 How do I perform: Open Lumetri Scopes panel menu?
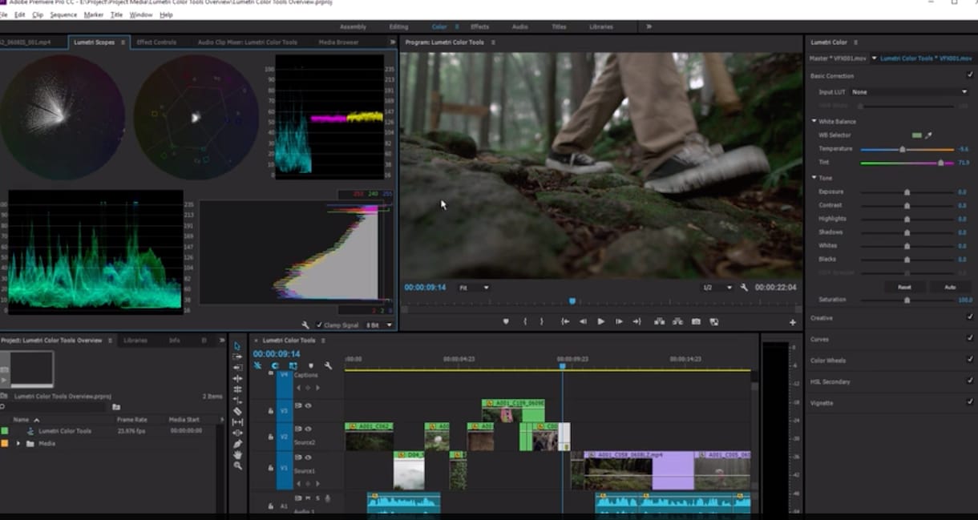tap(123, 42)
